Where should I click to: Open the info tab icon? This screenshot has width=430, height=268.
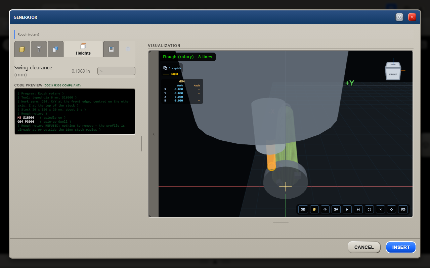128,49
